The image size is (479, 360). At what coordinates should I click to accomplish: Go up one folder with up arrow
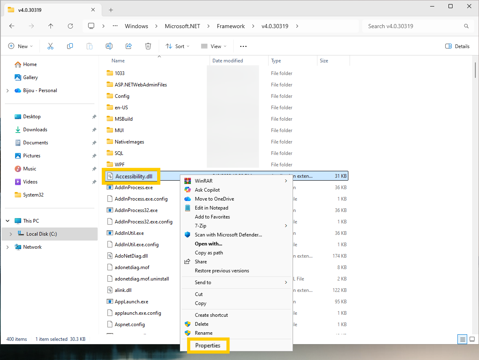click(51, 26)
